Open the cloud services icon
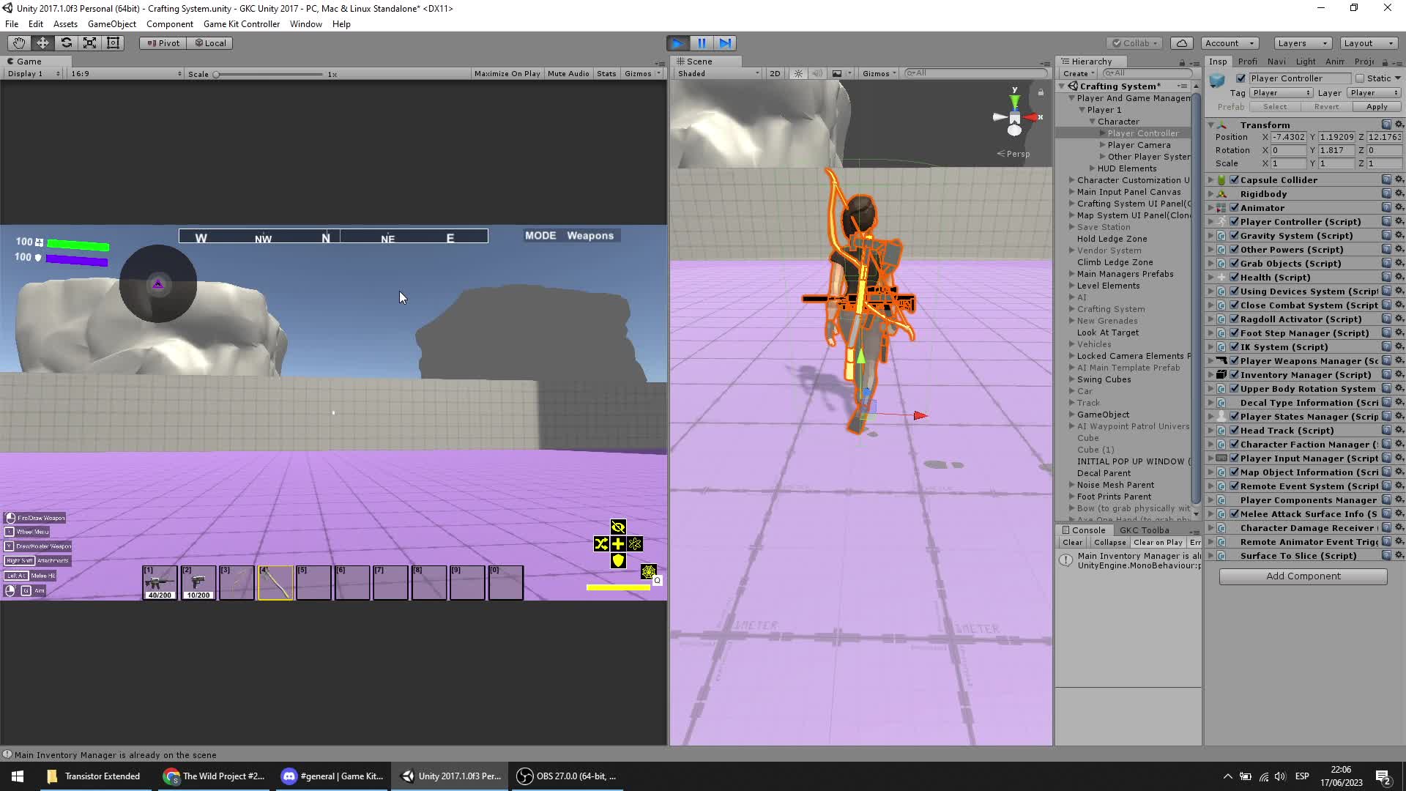 (x=1181, y=43)
